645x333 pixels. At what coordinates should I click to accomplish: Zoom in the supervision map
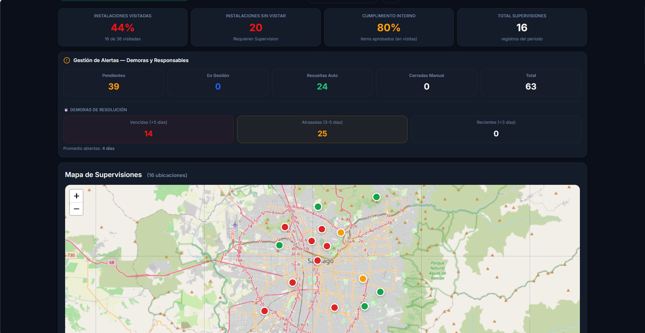coord(76,196)
